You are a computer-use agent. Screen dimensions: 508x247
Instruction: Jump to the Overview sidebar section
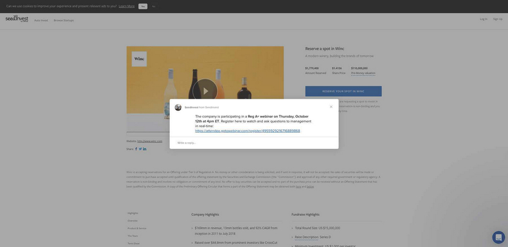click(x=133, y=221)
